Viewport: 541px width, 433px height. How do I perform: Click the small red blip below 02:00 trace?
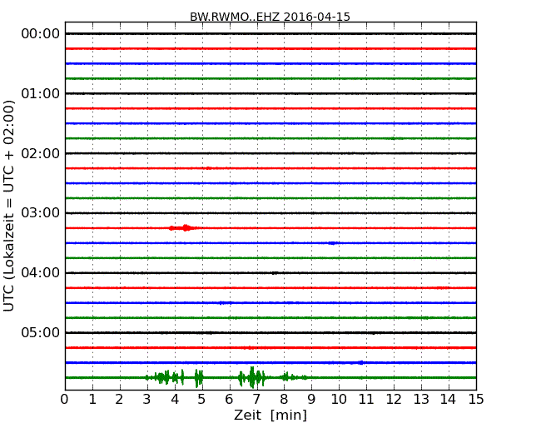pos(208,168)
